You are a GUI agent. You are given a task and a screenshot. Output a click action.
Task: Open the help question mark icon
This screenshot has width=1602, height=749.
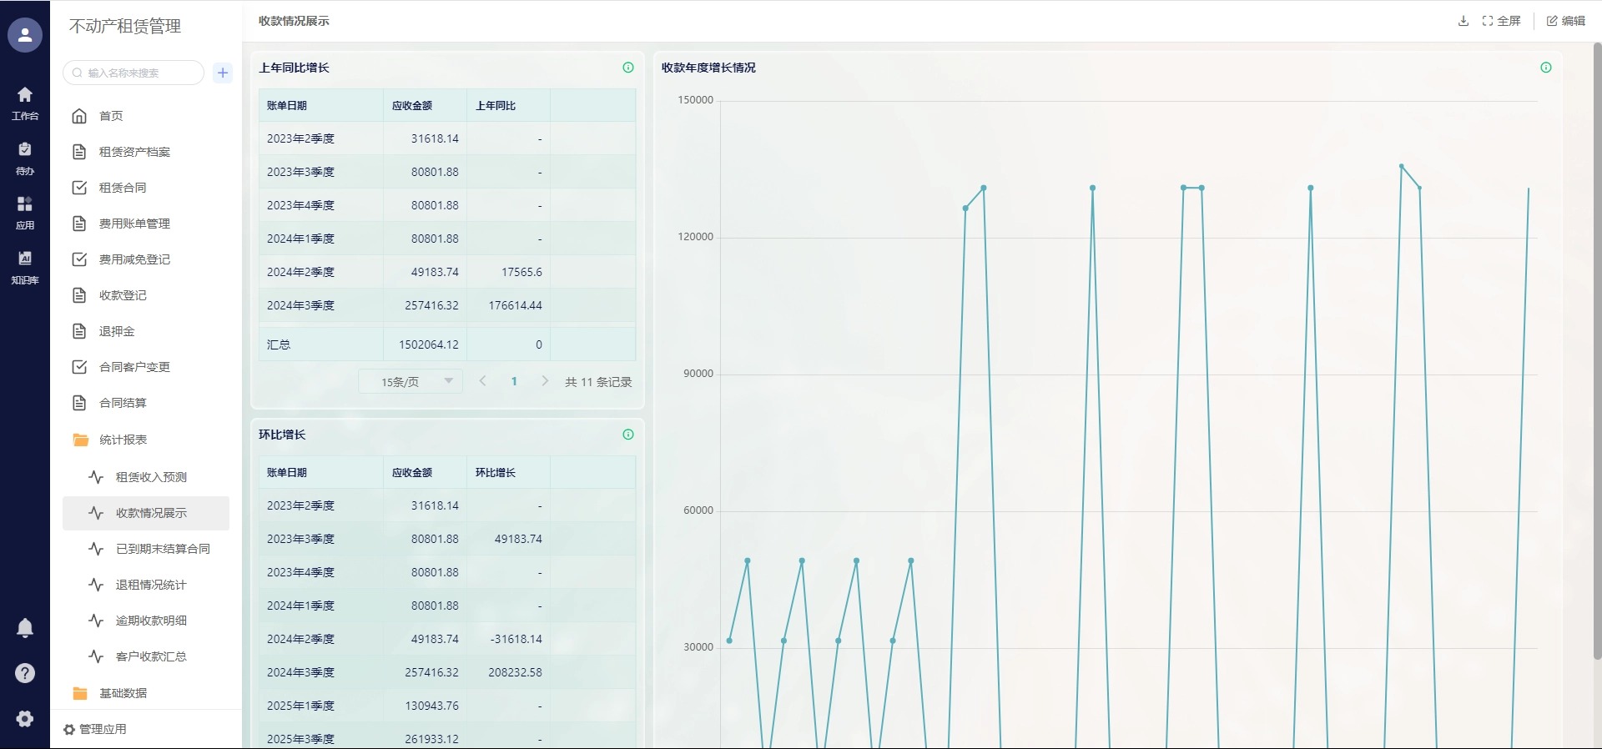coord(25,673)
